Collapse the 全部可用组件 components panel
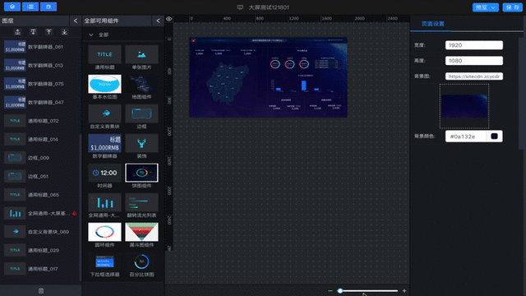Screen dimensions: 526x296 click(158, 21)
